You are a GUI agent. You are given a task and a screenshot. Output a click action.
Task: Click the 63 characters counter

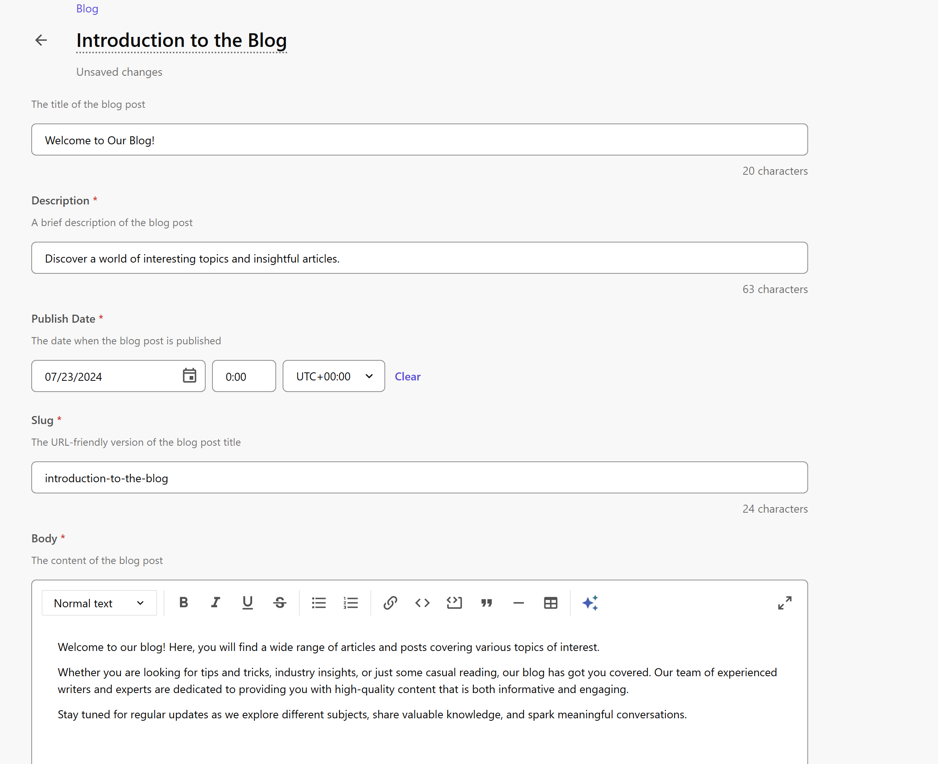point(775,289)
